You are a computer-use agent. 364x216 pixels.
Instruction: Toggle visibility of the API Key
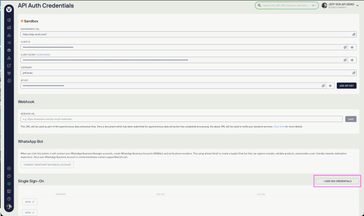(x=330, y=86)
